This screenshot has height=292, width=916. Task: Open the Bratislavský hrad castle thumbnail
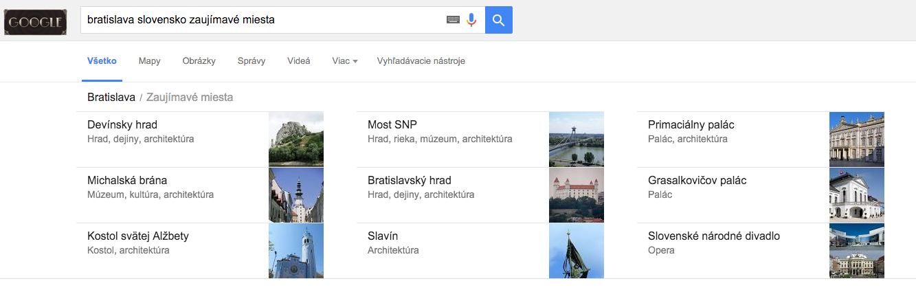577,195
